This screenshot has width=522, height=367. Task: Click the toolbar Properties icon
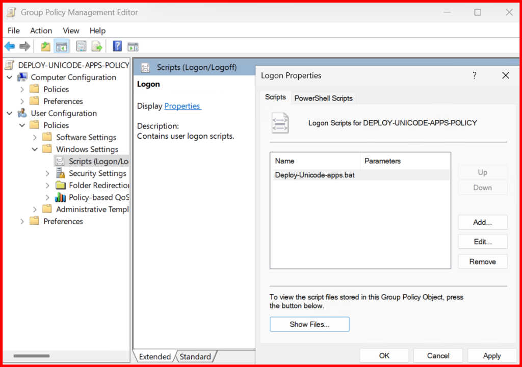pos(81,46)
